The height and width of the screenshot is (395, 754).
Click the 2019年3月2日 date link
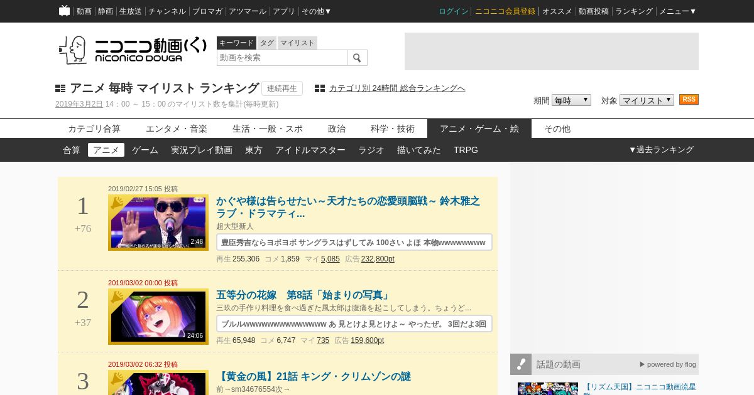pos(79,104)
